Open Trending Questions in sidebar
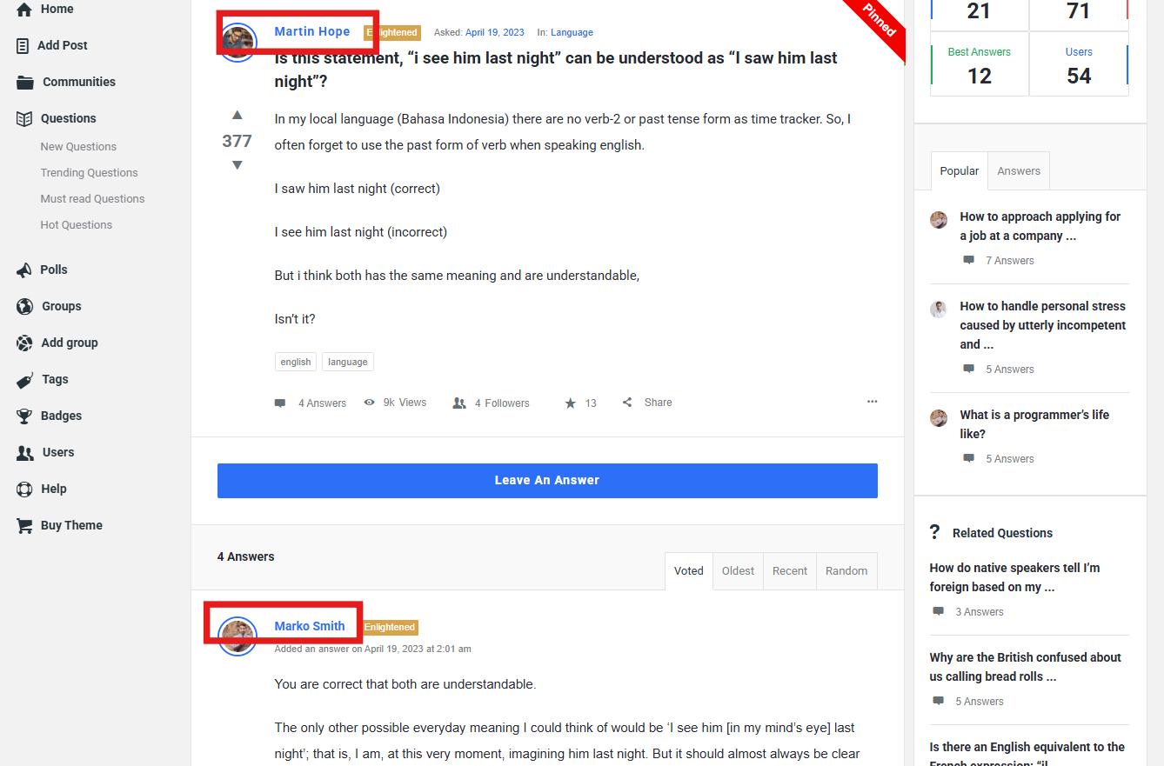 (89, 173)
